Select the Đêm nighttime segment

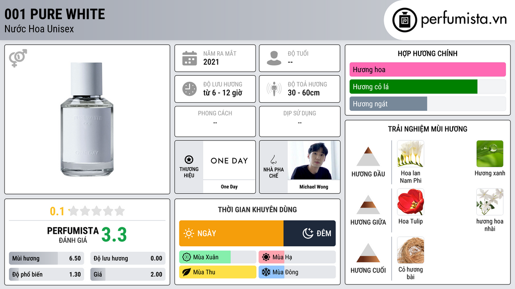point(310,233)
